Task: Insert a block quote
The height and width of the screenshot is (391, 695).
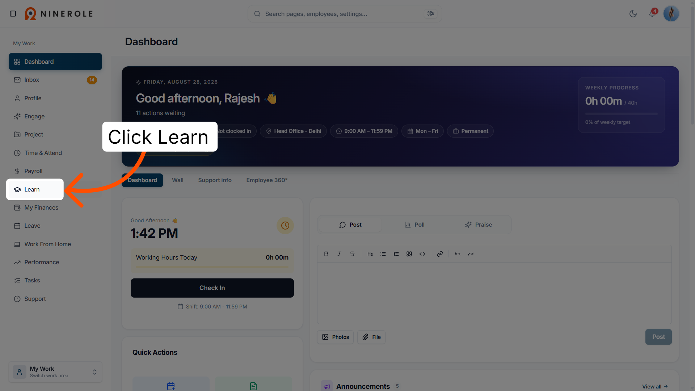Action: point(409,254)
